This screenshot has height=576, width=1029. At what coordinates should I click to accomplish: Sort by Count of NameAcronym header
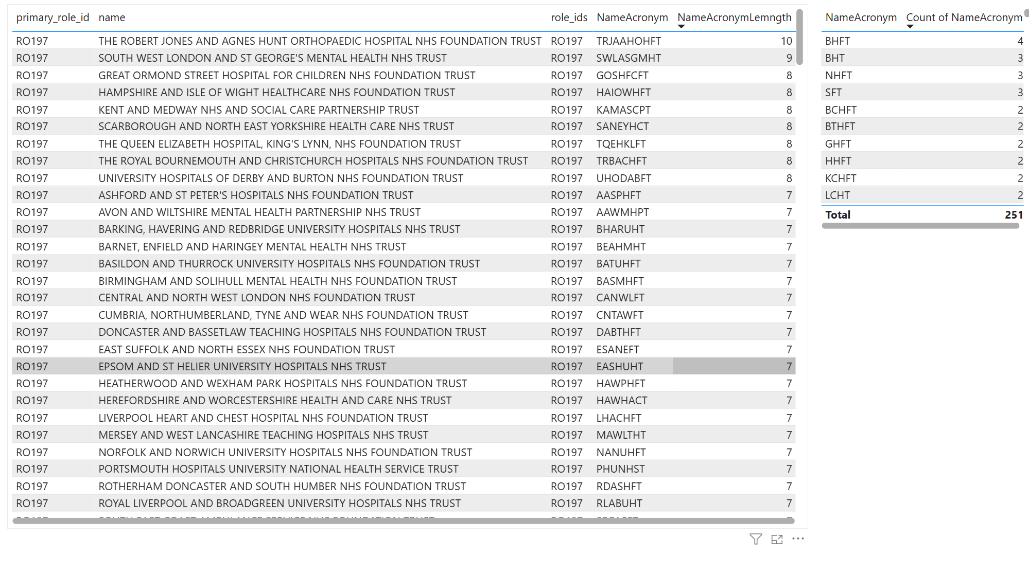click(x=964, y=17)
